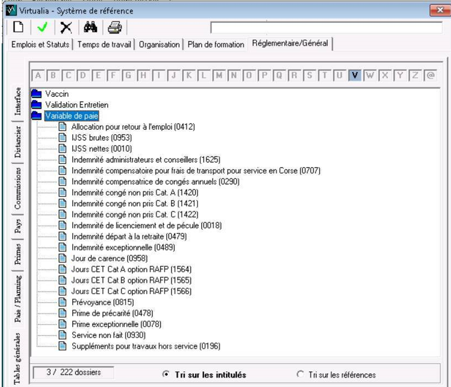Click the green checkmark validate icon
This screenshot has width=451, height=387.
point(35,27)
